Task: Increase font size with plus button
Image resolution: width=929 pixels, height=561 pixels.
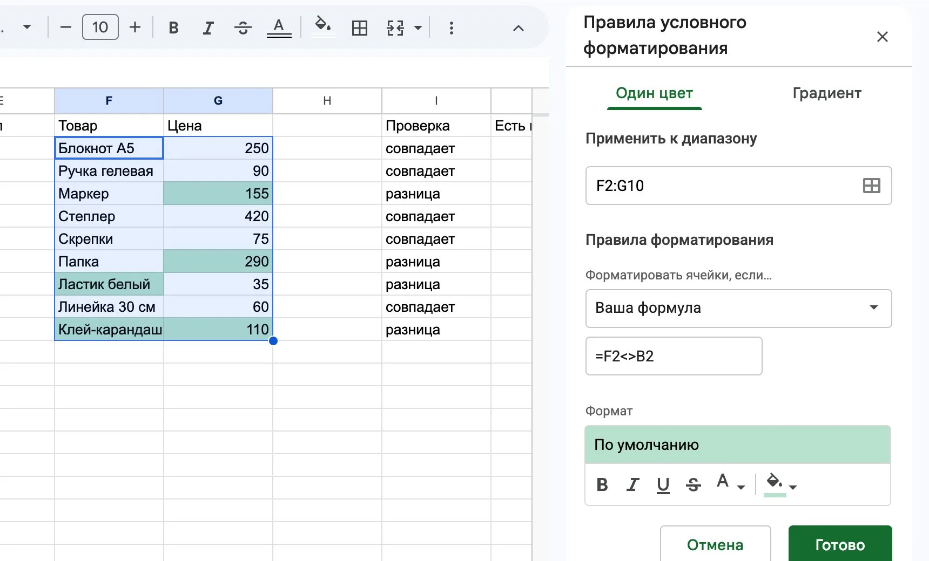Action: click(135, 27)
